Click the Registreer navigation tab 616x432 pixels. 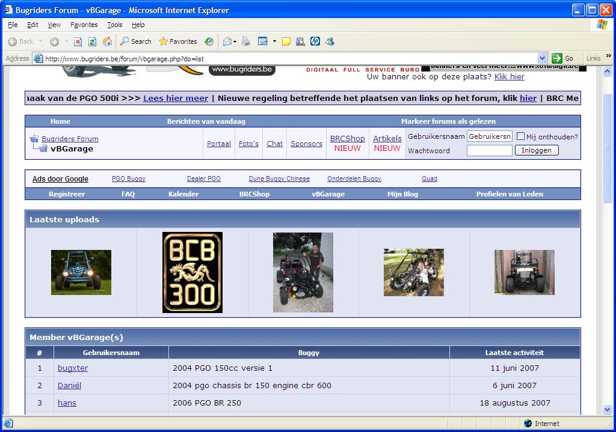pyautogui.click(x=67, y=194)
